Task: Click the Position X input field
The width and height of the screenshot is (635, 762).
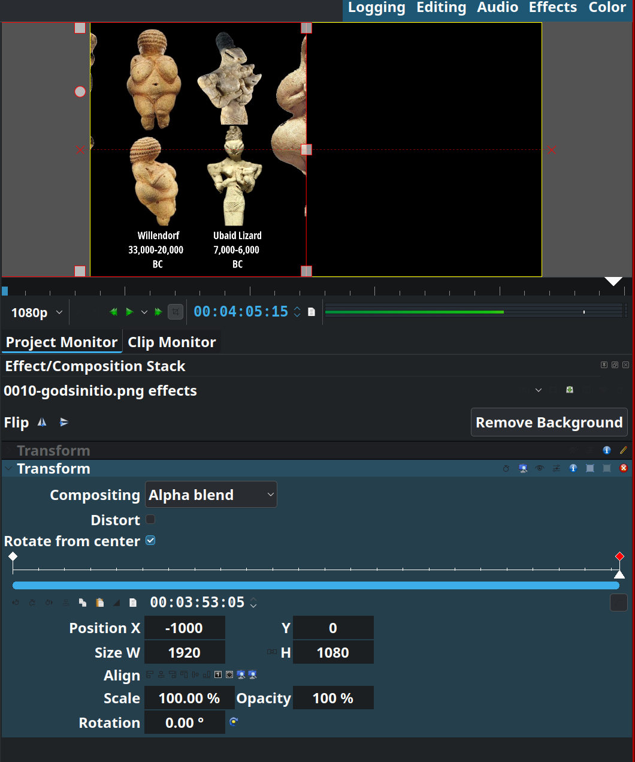Action: 185,628
